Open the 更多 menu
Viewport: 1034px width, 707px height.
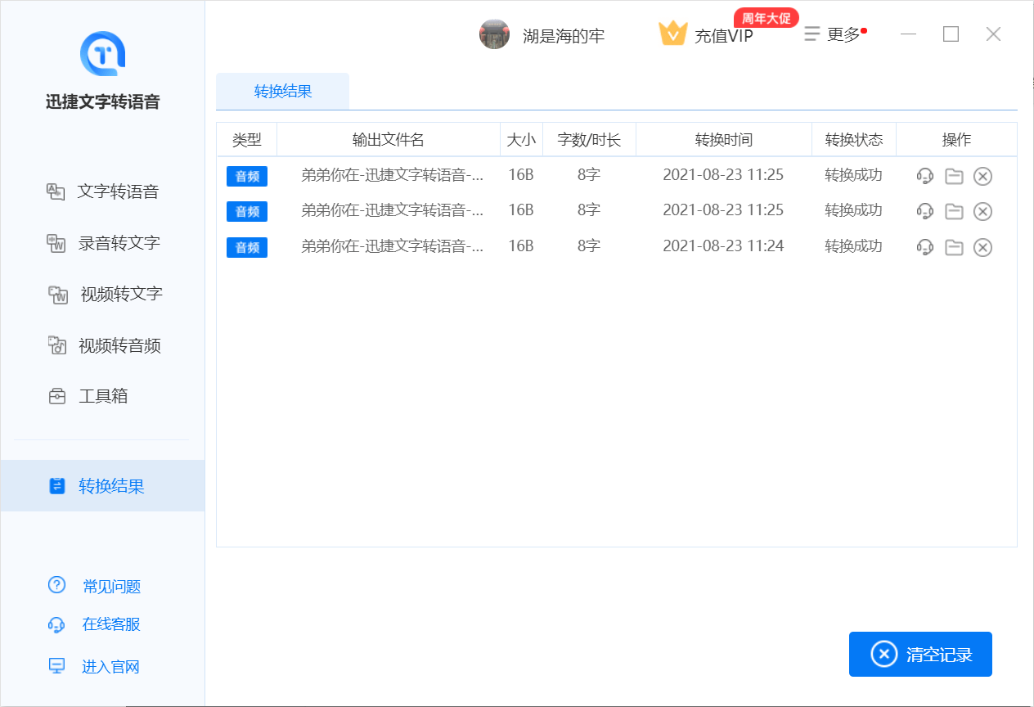coord(834,34)
